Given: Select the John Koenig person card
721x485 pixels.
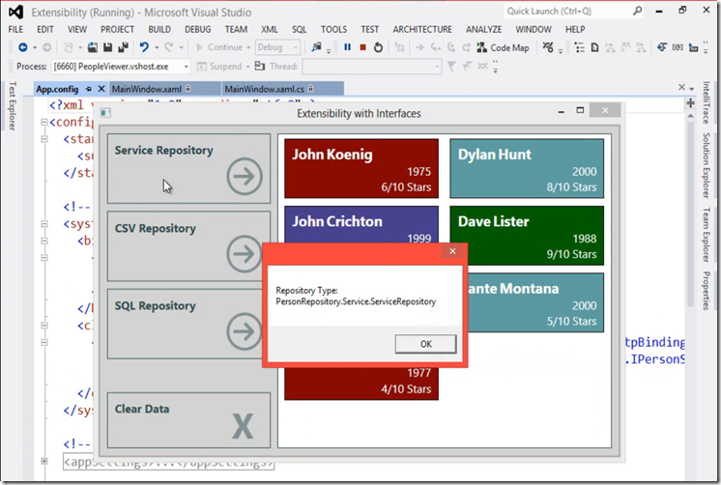Looking at the screenshot, I should click(x=361, y=169).
